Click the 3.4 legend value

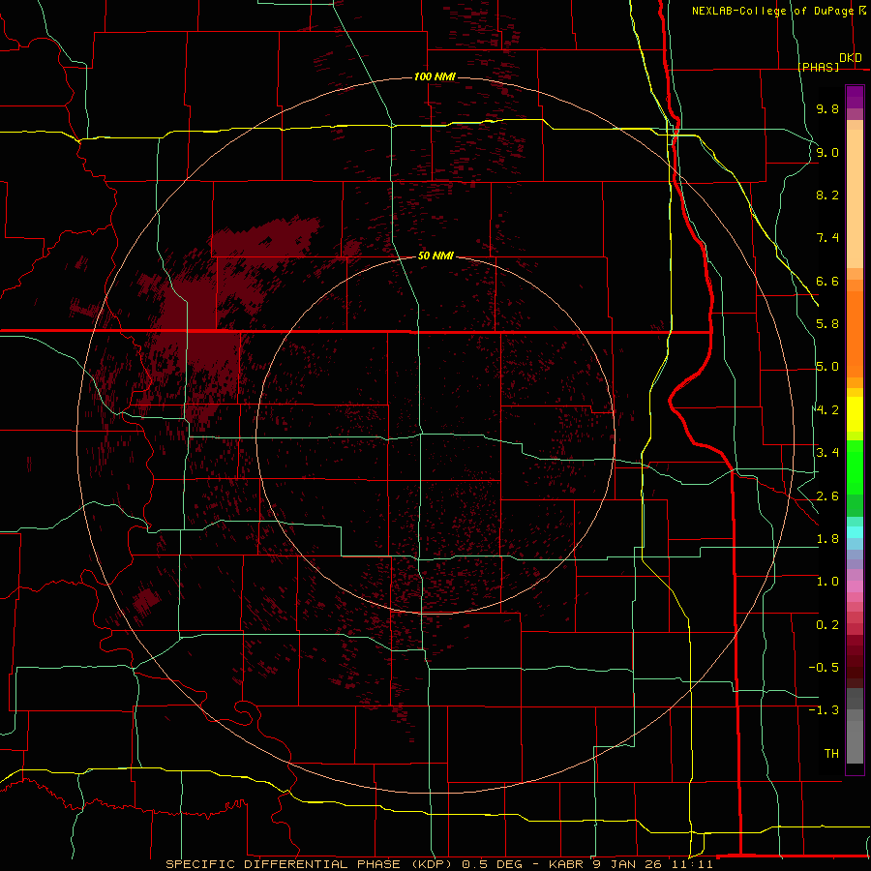point(827,453)
